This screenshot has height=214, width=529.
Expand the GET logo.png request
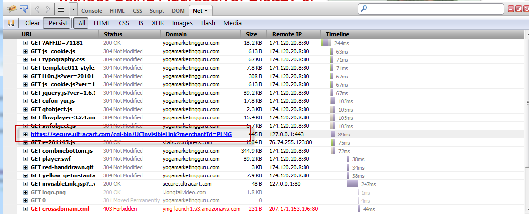25,192
